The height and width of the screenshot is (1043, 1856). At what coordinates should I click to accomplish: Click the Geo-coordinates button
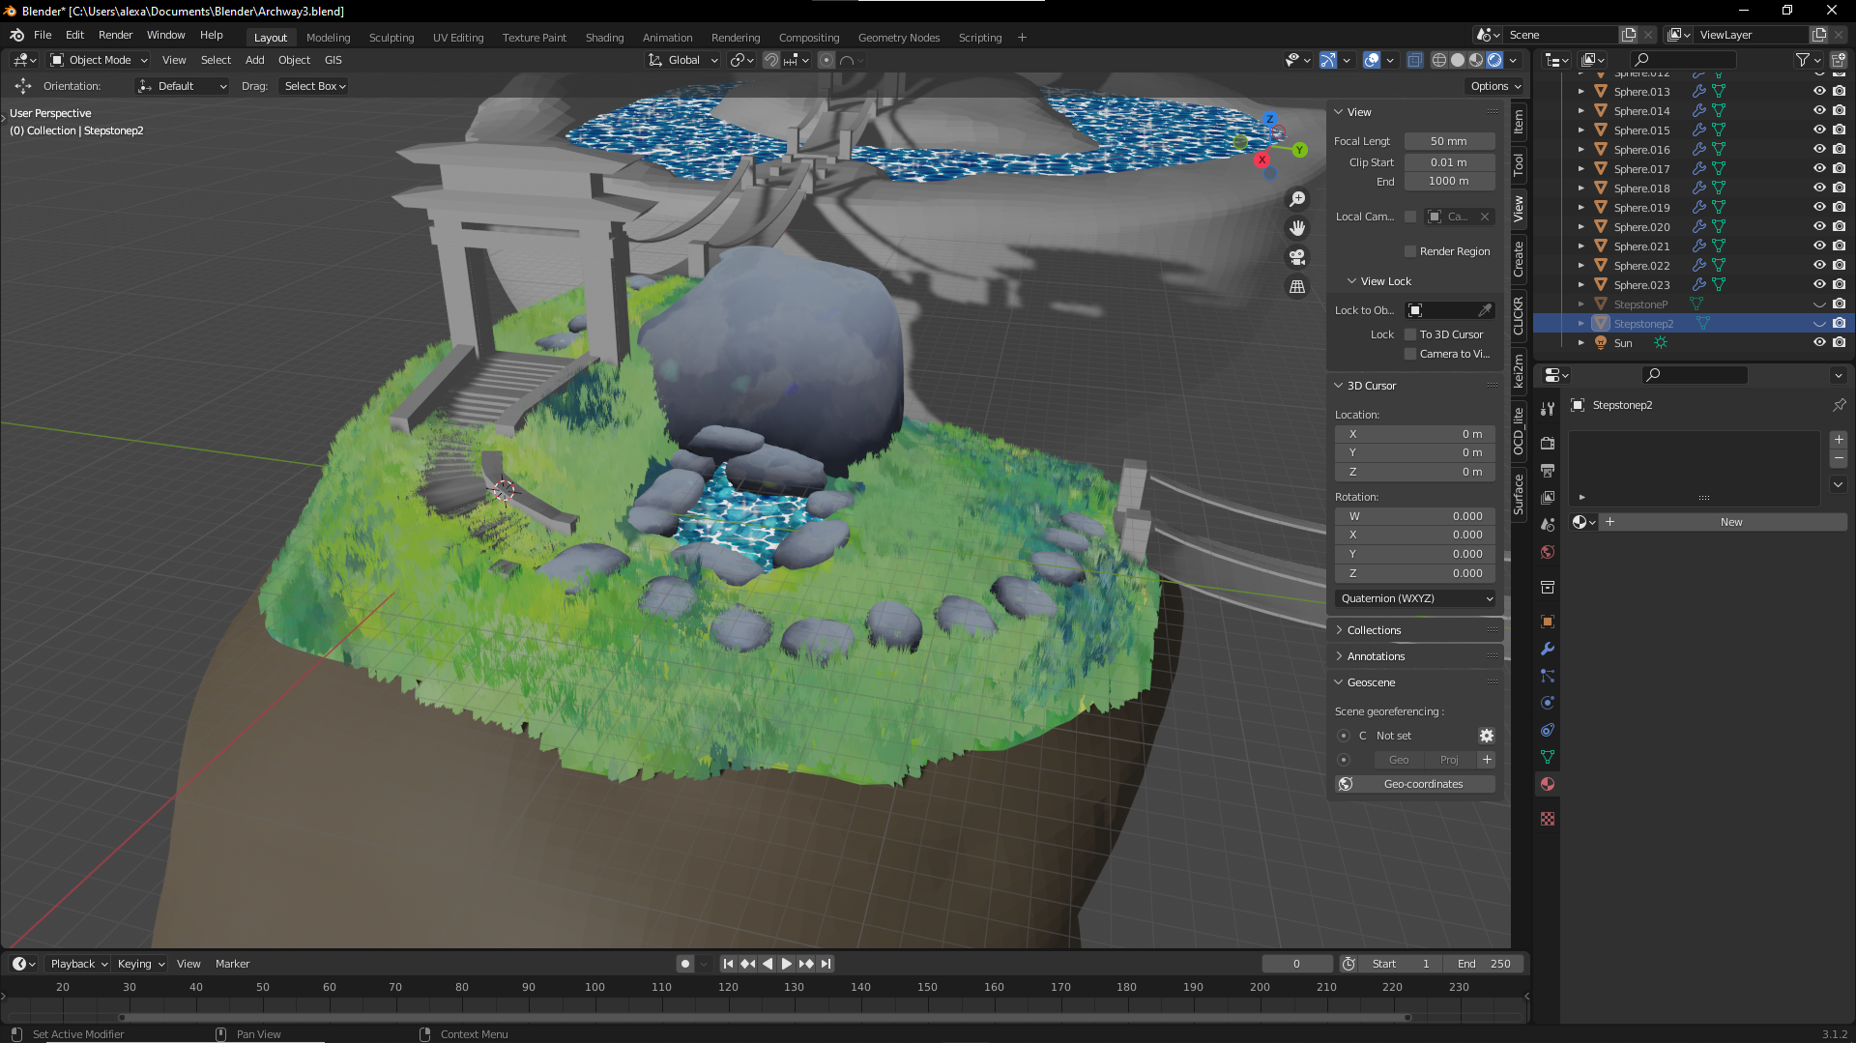pyautogui.click(x=1423, y=784)
